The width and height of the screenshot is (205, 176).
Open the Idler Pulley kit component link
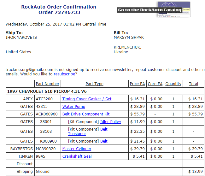[111, 122]
